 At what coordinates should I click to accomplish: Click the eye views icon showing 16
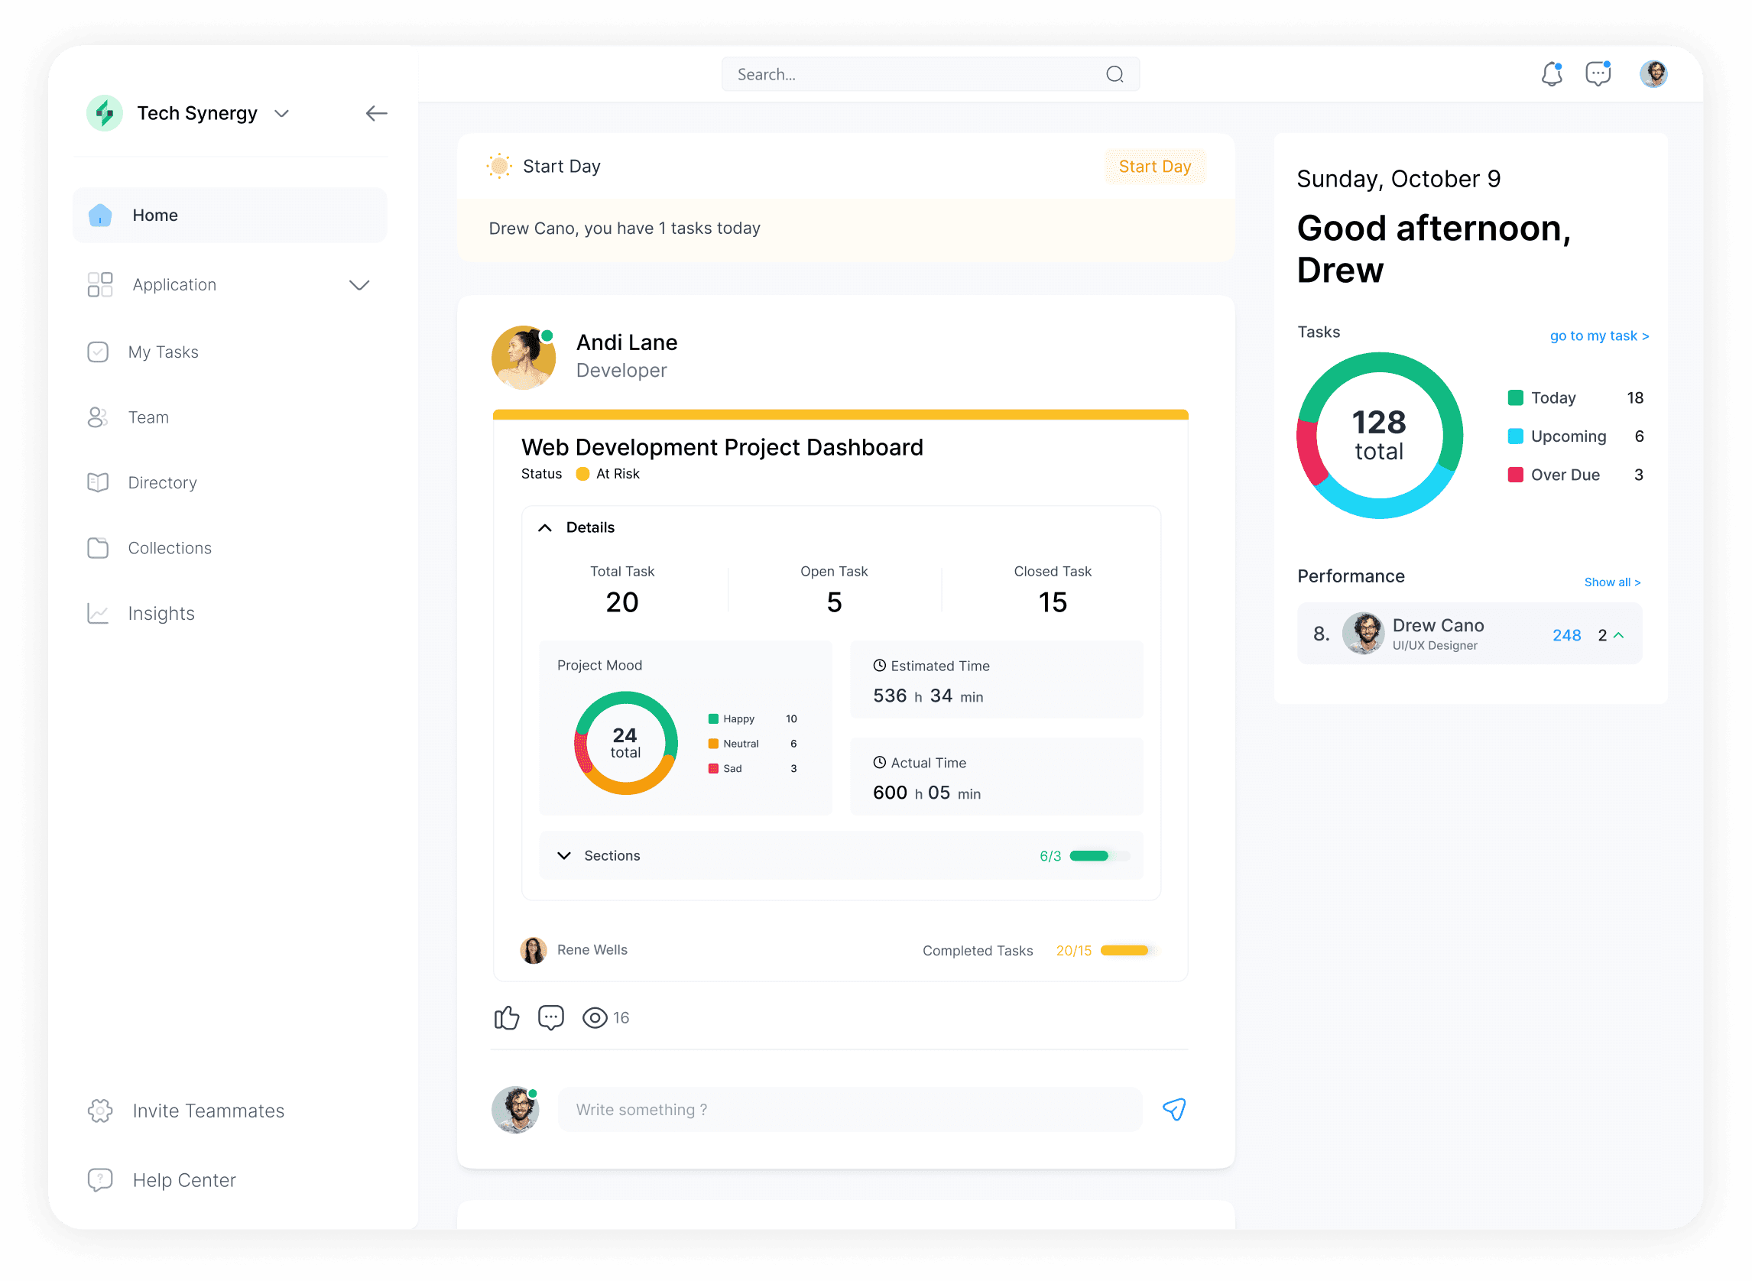pos(595,1017)
